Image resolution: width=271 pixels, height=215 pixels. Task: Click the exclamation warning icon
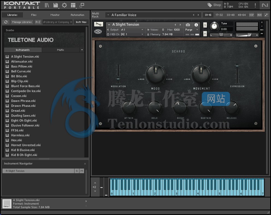coord(255,5)
